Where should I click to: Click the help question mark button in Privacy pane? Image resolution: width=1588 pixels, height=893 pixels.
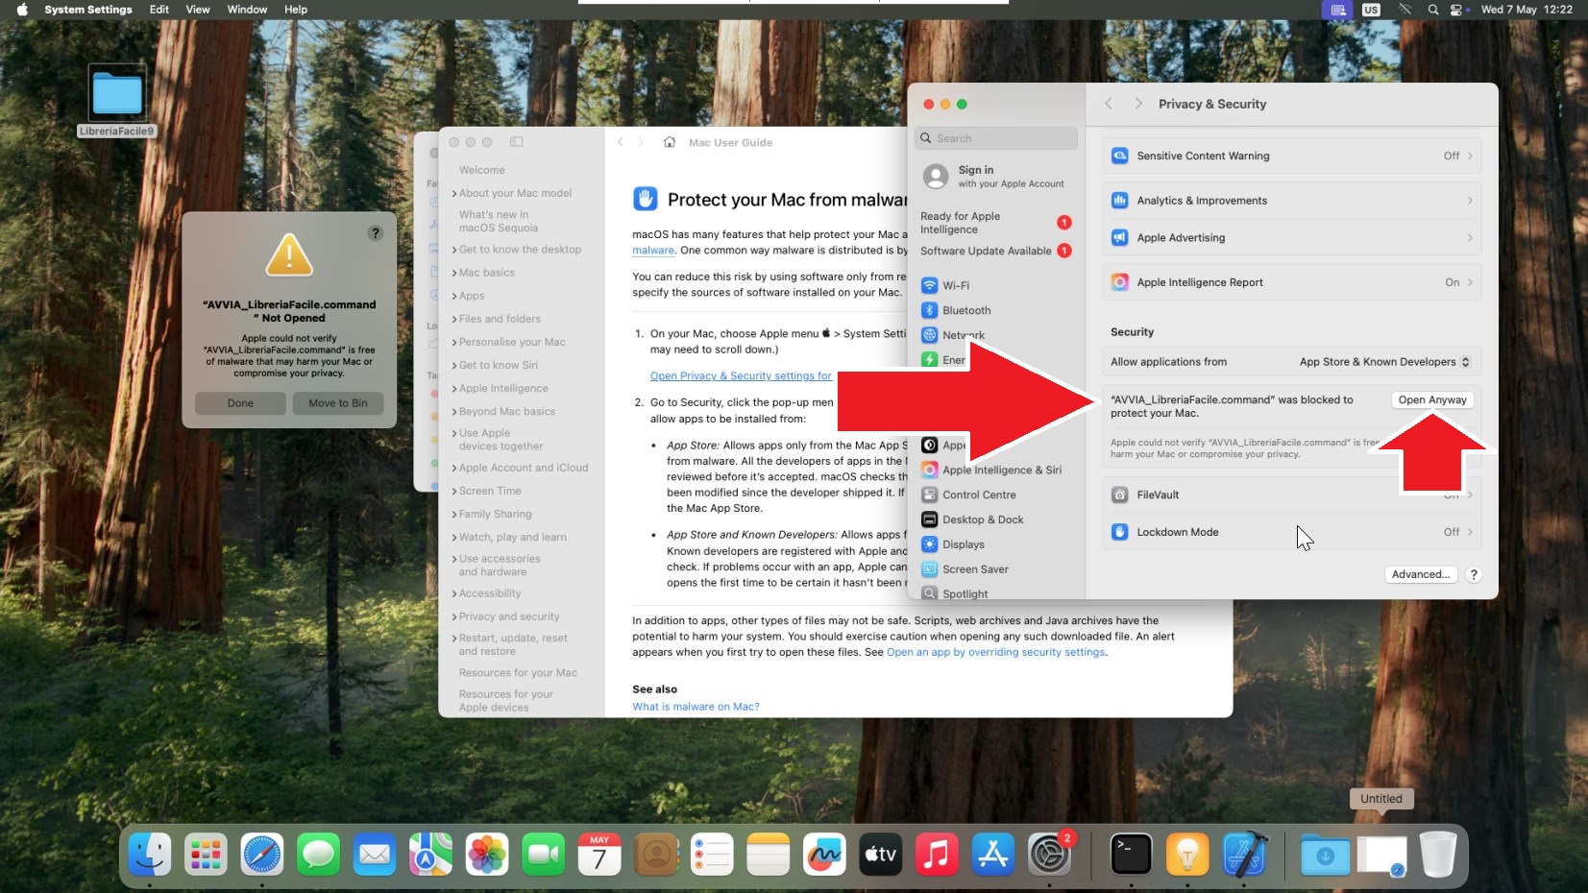[1474, 574]
